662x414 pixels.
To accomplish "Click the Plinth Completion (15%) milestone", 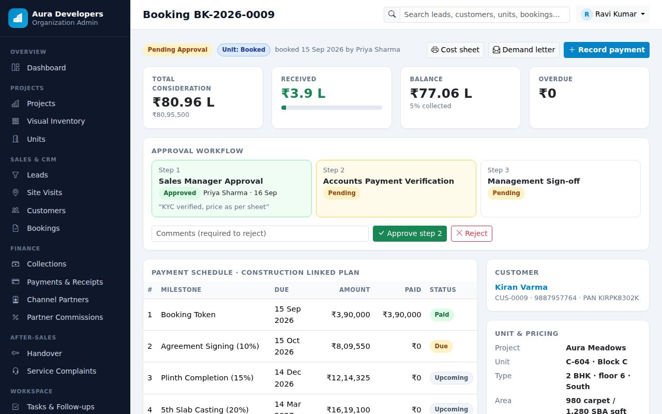I will tap(207, 378).
